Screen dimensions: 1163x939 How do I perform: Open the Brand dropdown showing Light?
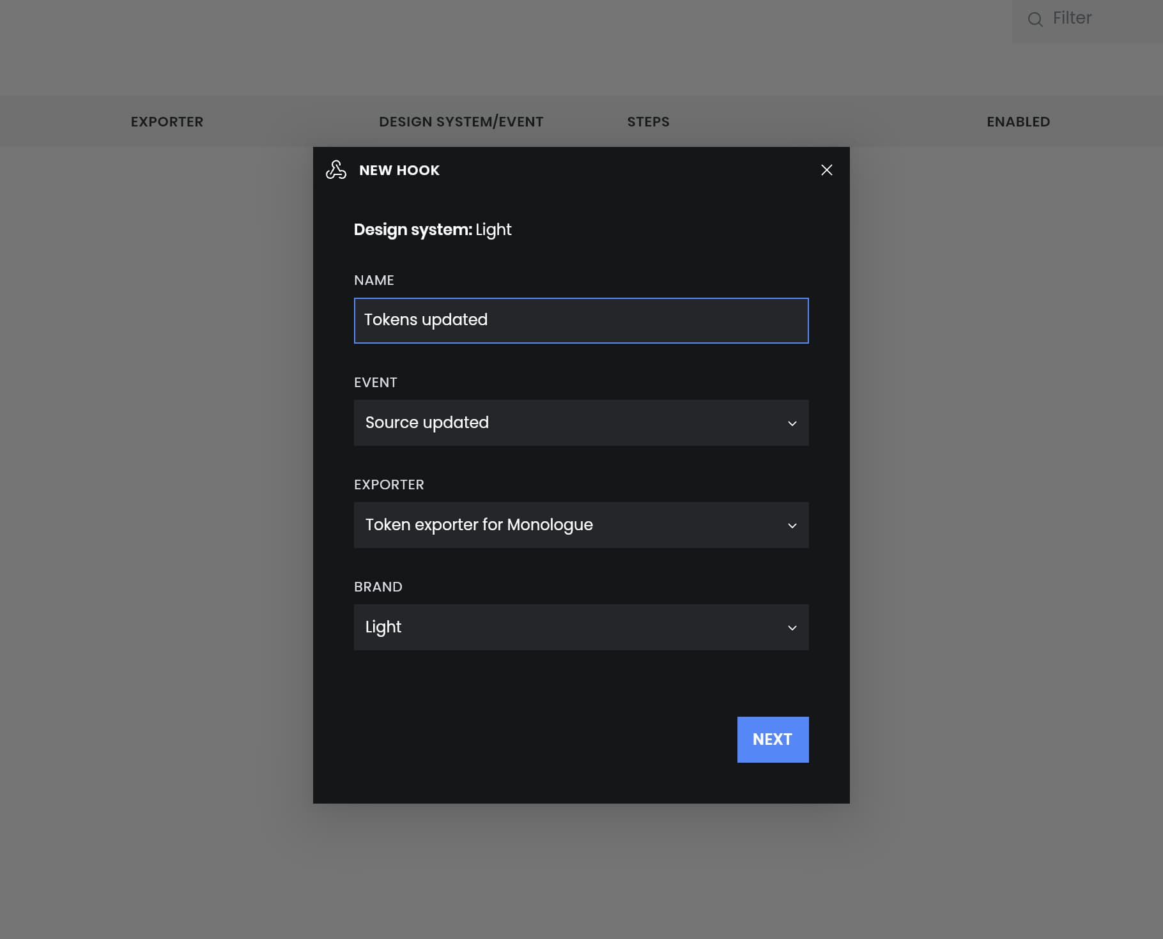tap(580, 627)
